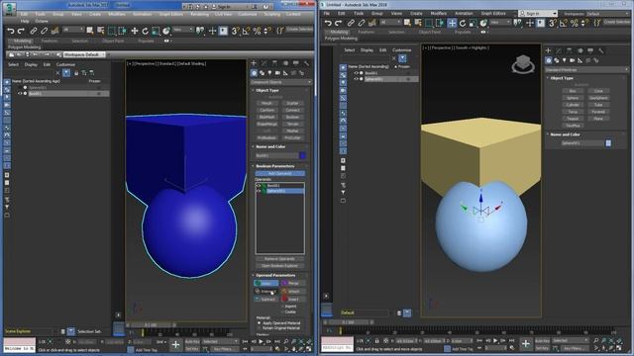
Task: Click Undo in the left 3ds Max window
Action: (11, 31)
